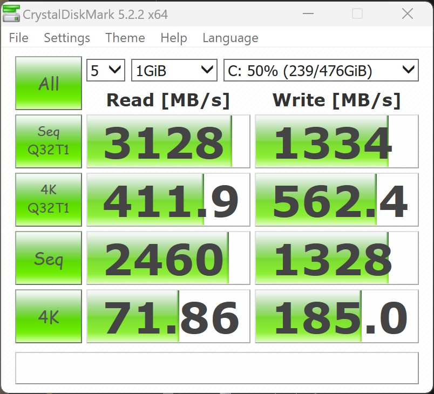Image resolution: width=434 pixels, height=394 pixels.
Task: Minimize the CrystalDiskMark window
Action: click(308, 13)
